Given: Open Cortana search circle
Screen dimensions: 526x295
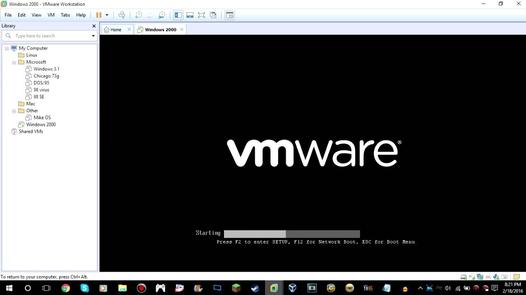Looking at the screenshot, I should 28,288.
